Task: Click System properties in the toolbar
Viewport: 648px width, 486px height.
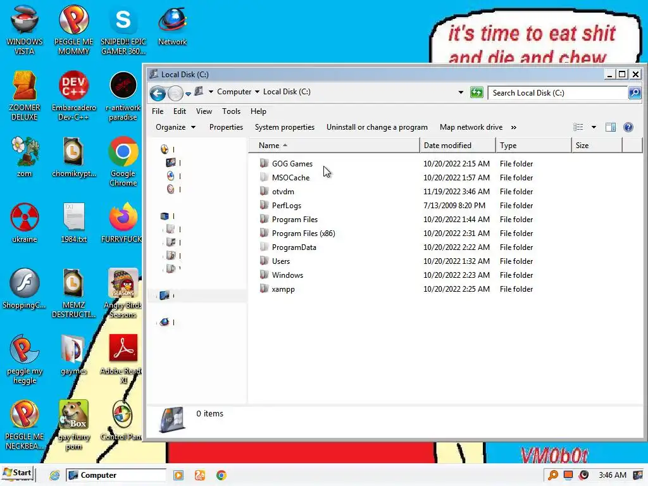Action: click(x=284, y=127)
